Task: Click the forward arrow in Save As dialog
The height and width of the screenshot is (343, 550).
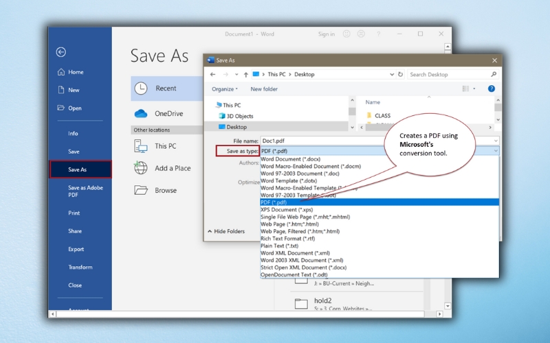Action: pyautogui.click(x=225, y=74)
